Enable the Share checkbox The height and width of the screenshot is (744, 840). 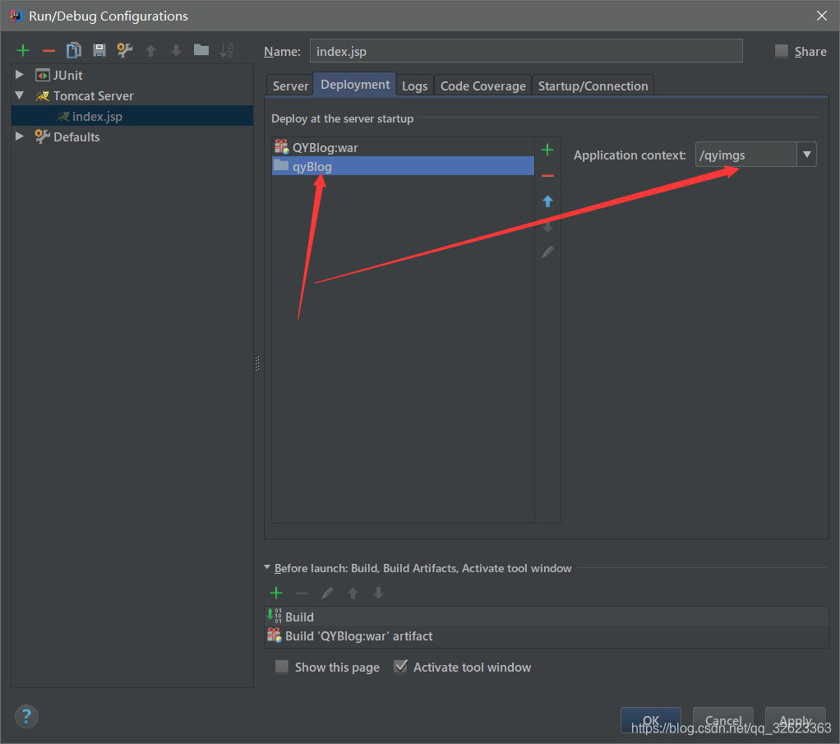[x=781, y=51]
